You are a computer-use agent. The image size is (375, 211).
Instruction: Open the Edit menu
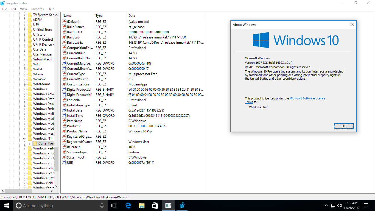[x=13, y=9]
